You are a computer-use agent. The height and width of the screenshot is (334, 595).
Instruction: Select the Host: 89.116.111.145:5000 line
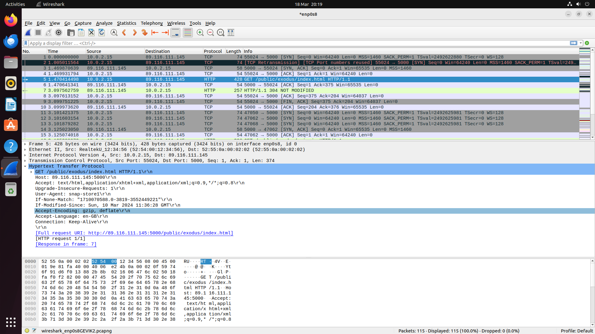[x=315, y=178]
